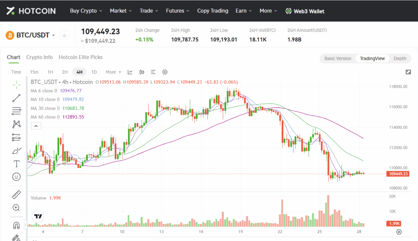
Task: Open the More timeframes dropdown
Action: tap(113, 72)
